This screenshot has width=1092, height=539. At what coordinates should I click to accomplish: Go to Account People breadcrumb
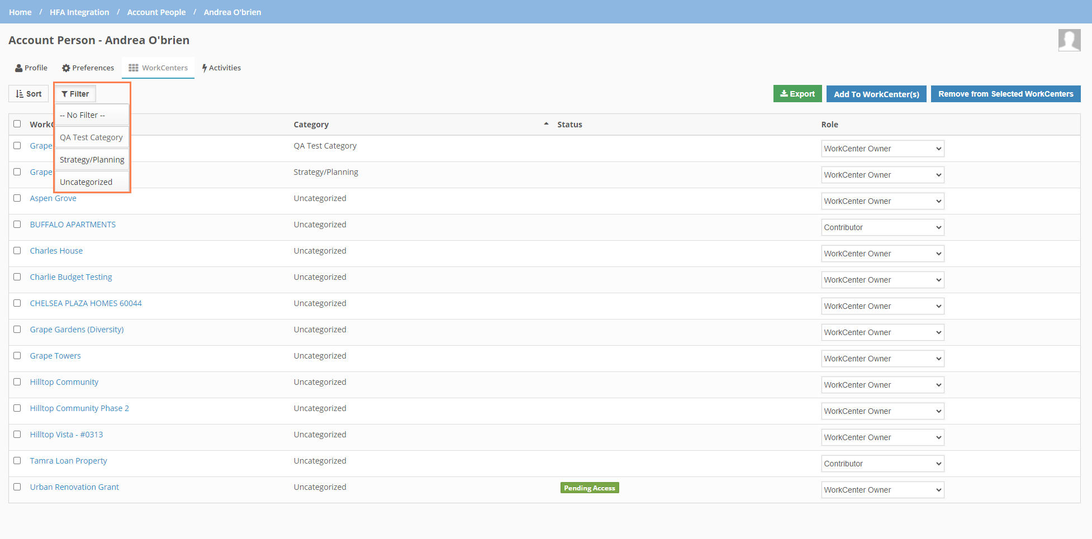click(x=156, y=12)
